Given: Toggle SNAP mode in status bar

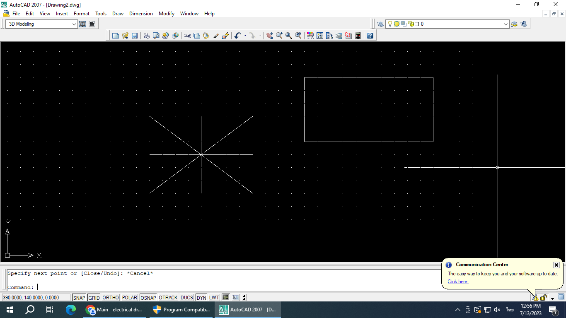Looking at the screenshot, I should click(79, 298).
